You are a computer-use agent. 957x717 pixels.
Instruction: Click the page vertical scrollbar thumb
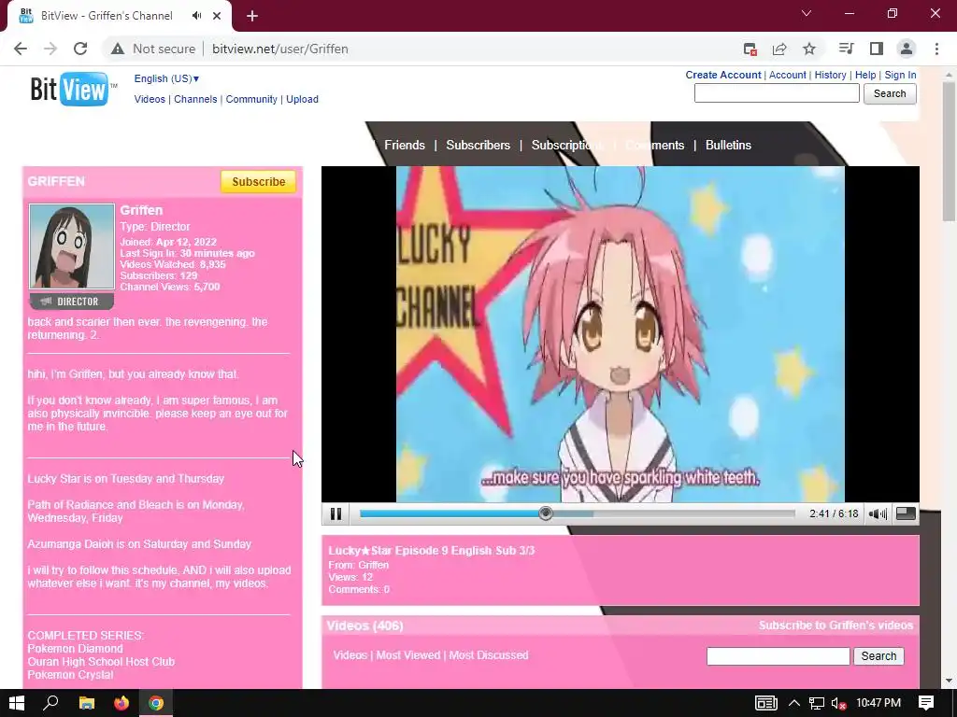coord(949,151)
